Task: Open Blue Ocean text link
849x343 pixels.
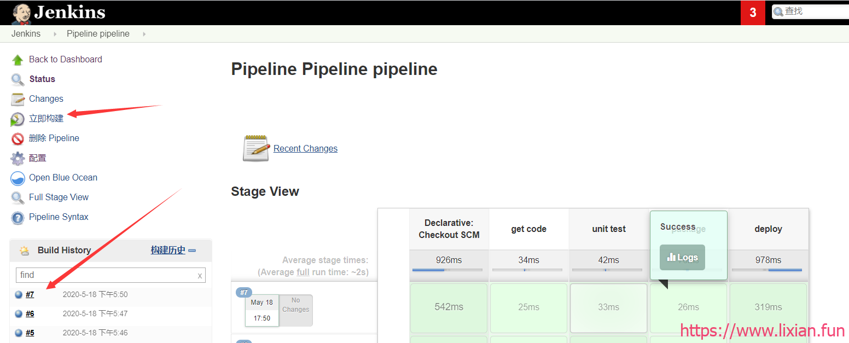Action: 63,177
